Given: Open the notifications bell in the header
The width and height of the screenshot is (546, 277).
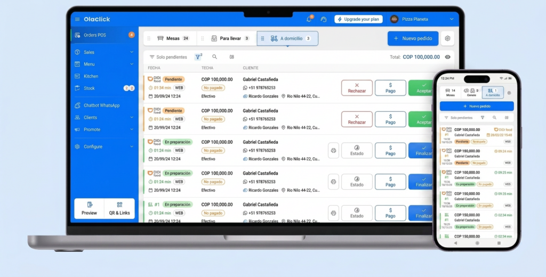Looking at the screenshot, I should coord(309,19).
